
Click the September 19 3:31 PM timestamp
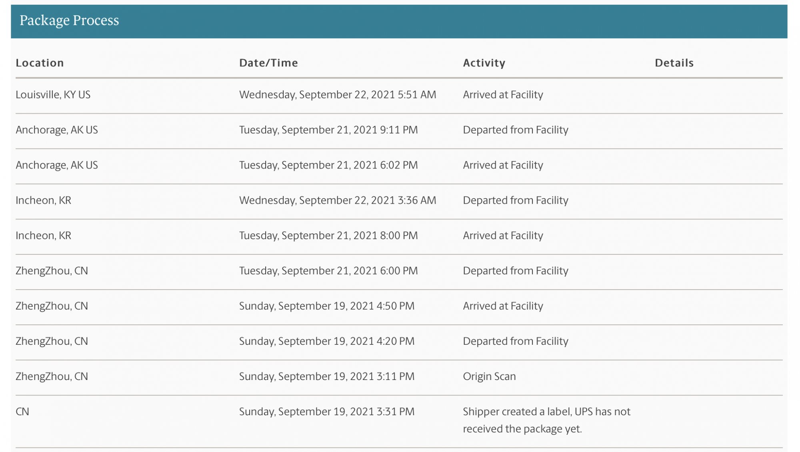(x=326, y=412)
